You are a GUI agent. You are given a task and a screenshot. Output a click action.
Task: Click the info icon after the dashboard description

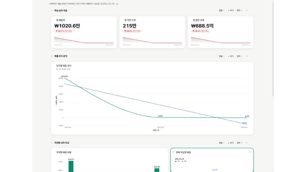pos(117,4)
